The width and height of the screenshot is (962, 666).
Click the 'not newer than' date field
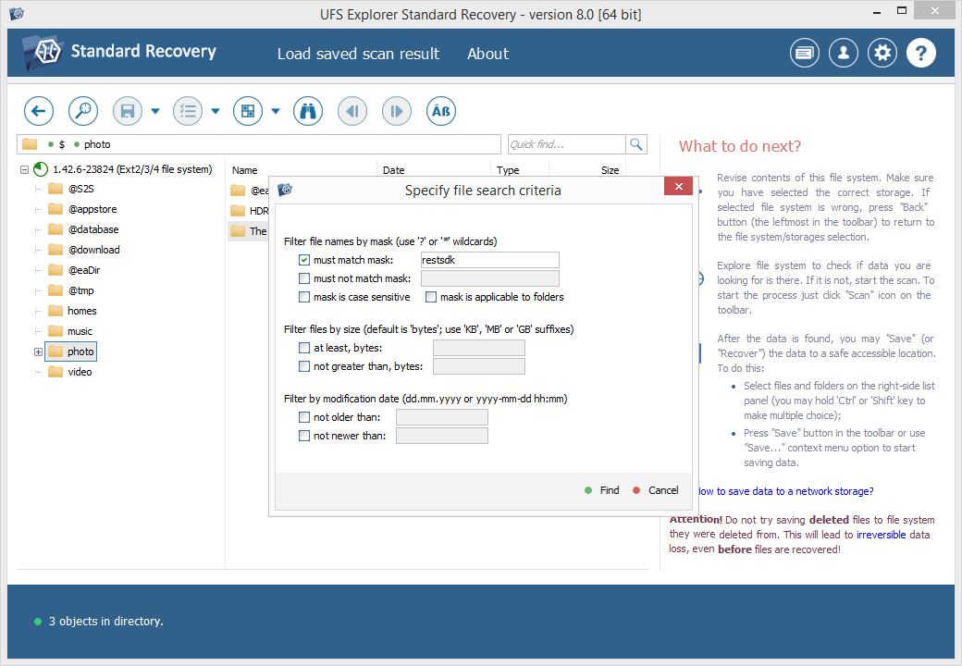pyautogui.click(x=442, y=436)
